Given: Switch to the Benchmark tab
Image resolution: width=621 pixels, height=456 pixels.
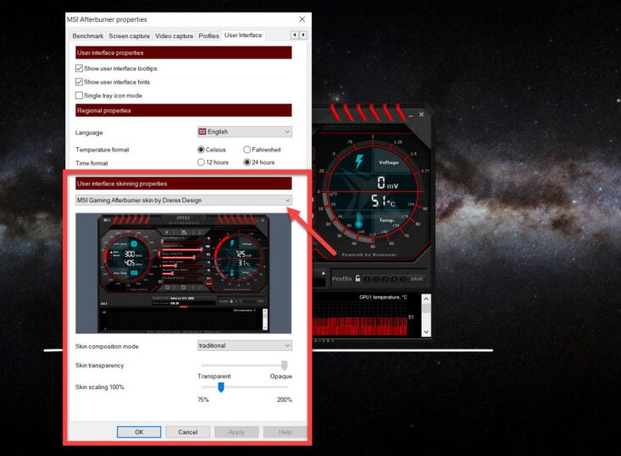Looking at the screenshot, I should [x=88, y=36].
